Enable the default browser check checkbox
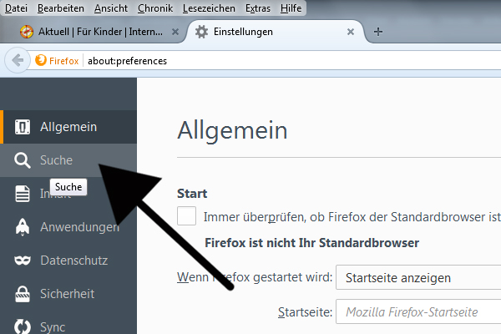Viewport: 501px width, 334px height. click(x=187, y=216)
